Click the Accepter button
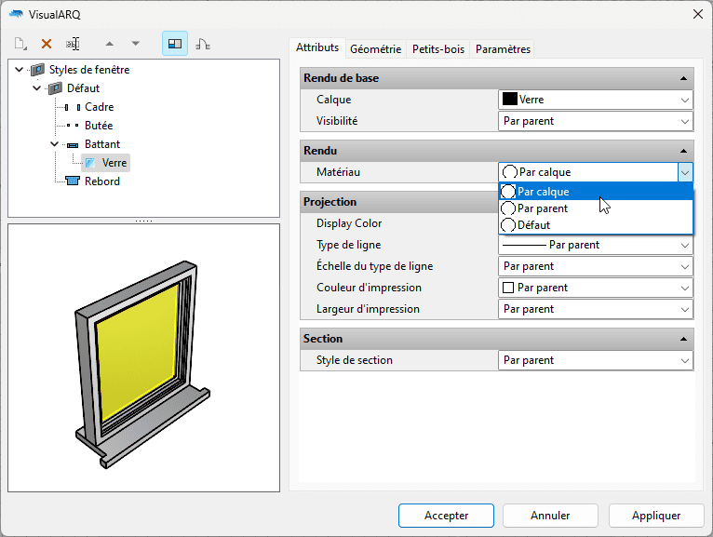 point(446,516)
